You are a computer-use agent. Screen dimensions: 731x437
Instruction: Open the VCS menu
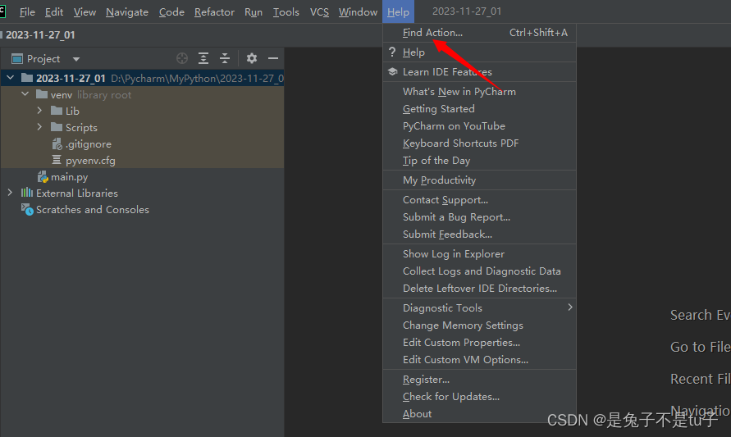click(x=319, y=12)
